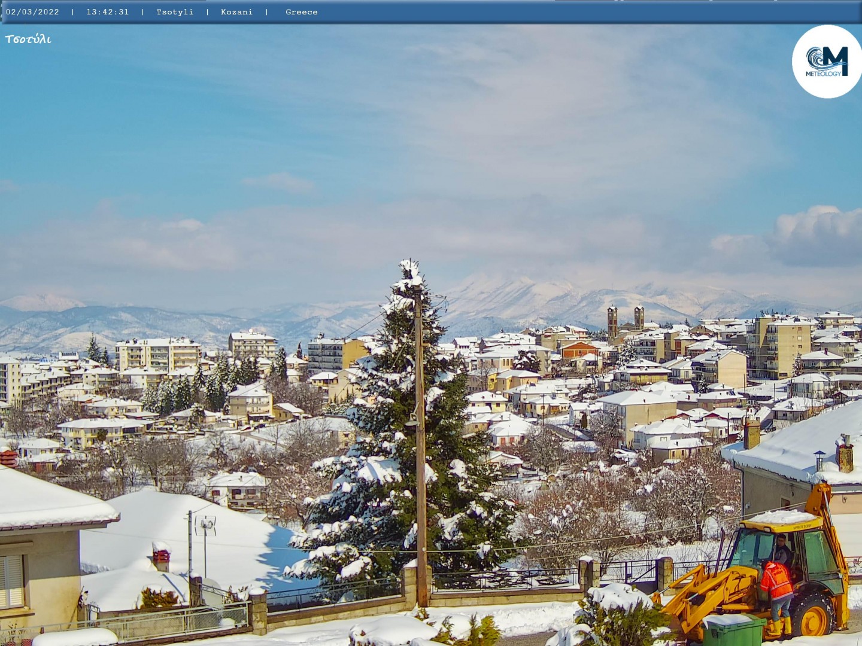The height and width of the screenshot is (646, 862).
Task: Click the Kozani label in header bar
Action: pyautogui.click(x=236, y=12)
